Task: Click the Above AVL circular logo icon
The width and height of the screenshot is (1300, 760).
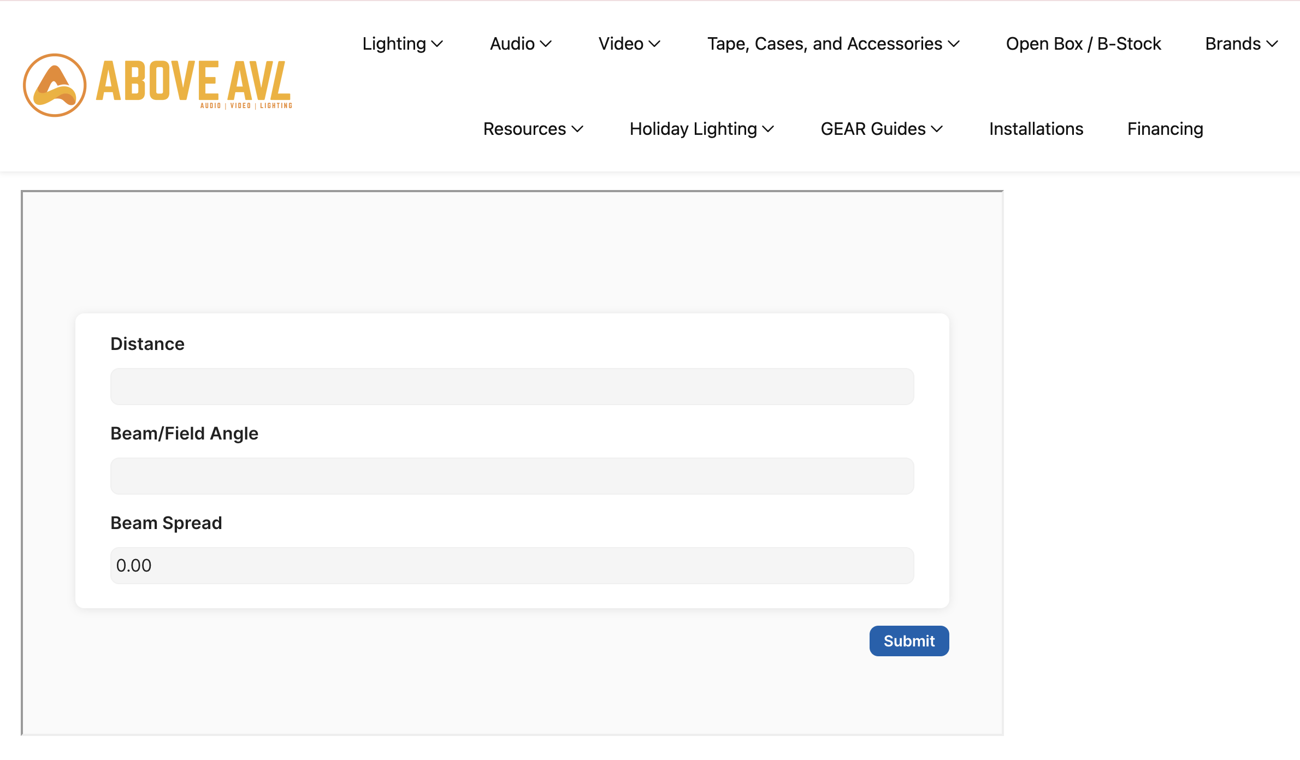Action: pos(55,85)
